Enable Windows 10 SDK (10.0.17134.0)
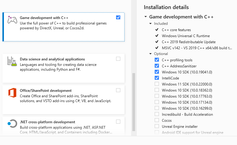Screen dimensions: 237x145 click(x=157, y=102)
